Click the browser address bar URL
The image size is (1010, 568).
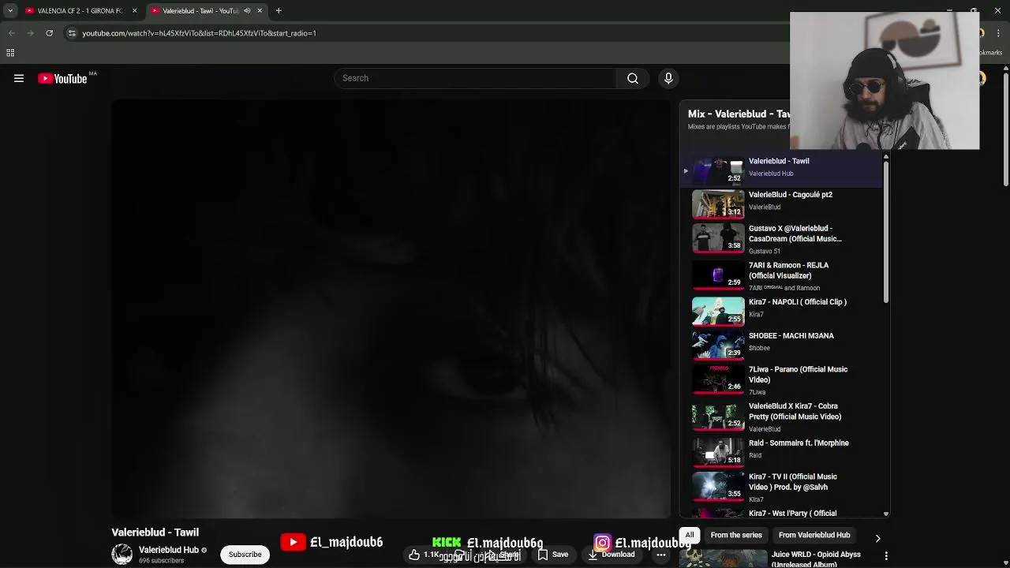coord(199,33)
